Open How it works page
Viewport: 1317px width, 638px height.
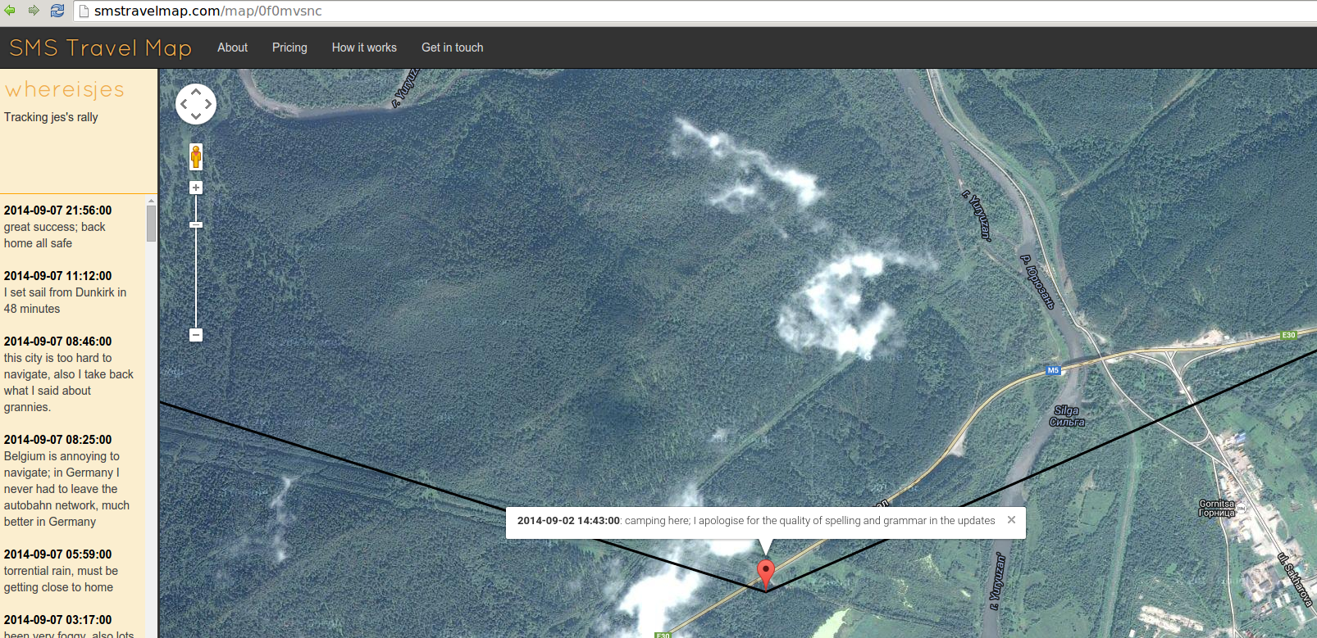click(364, 48)
